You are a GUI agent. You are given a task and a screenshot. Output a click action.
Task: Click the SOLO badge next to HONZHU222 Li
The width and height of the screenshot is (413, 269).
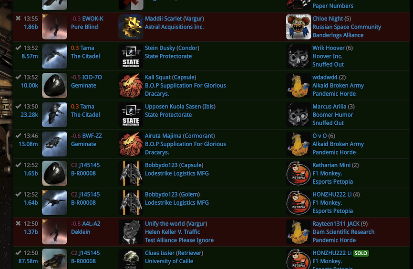[361, 253]
